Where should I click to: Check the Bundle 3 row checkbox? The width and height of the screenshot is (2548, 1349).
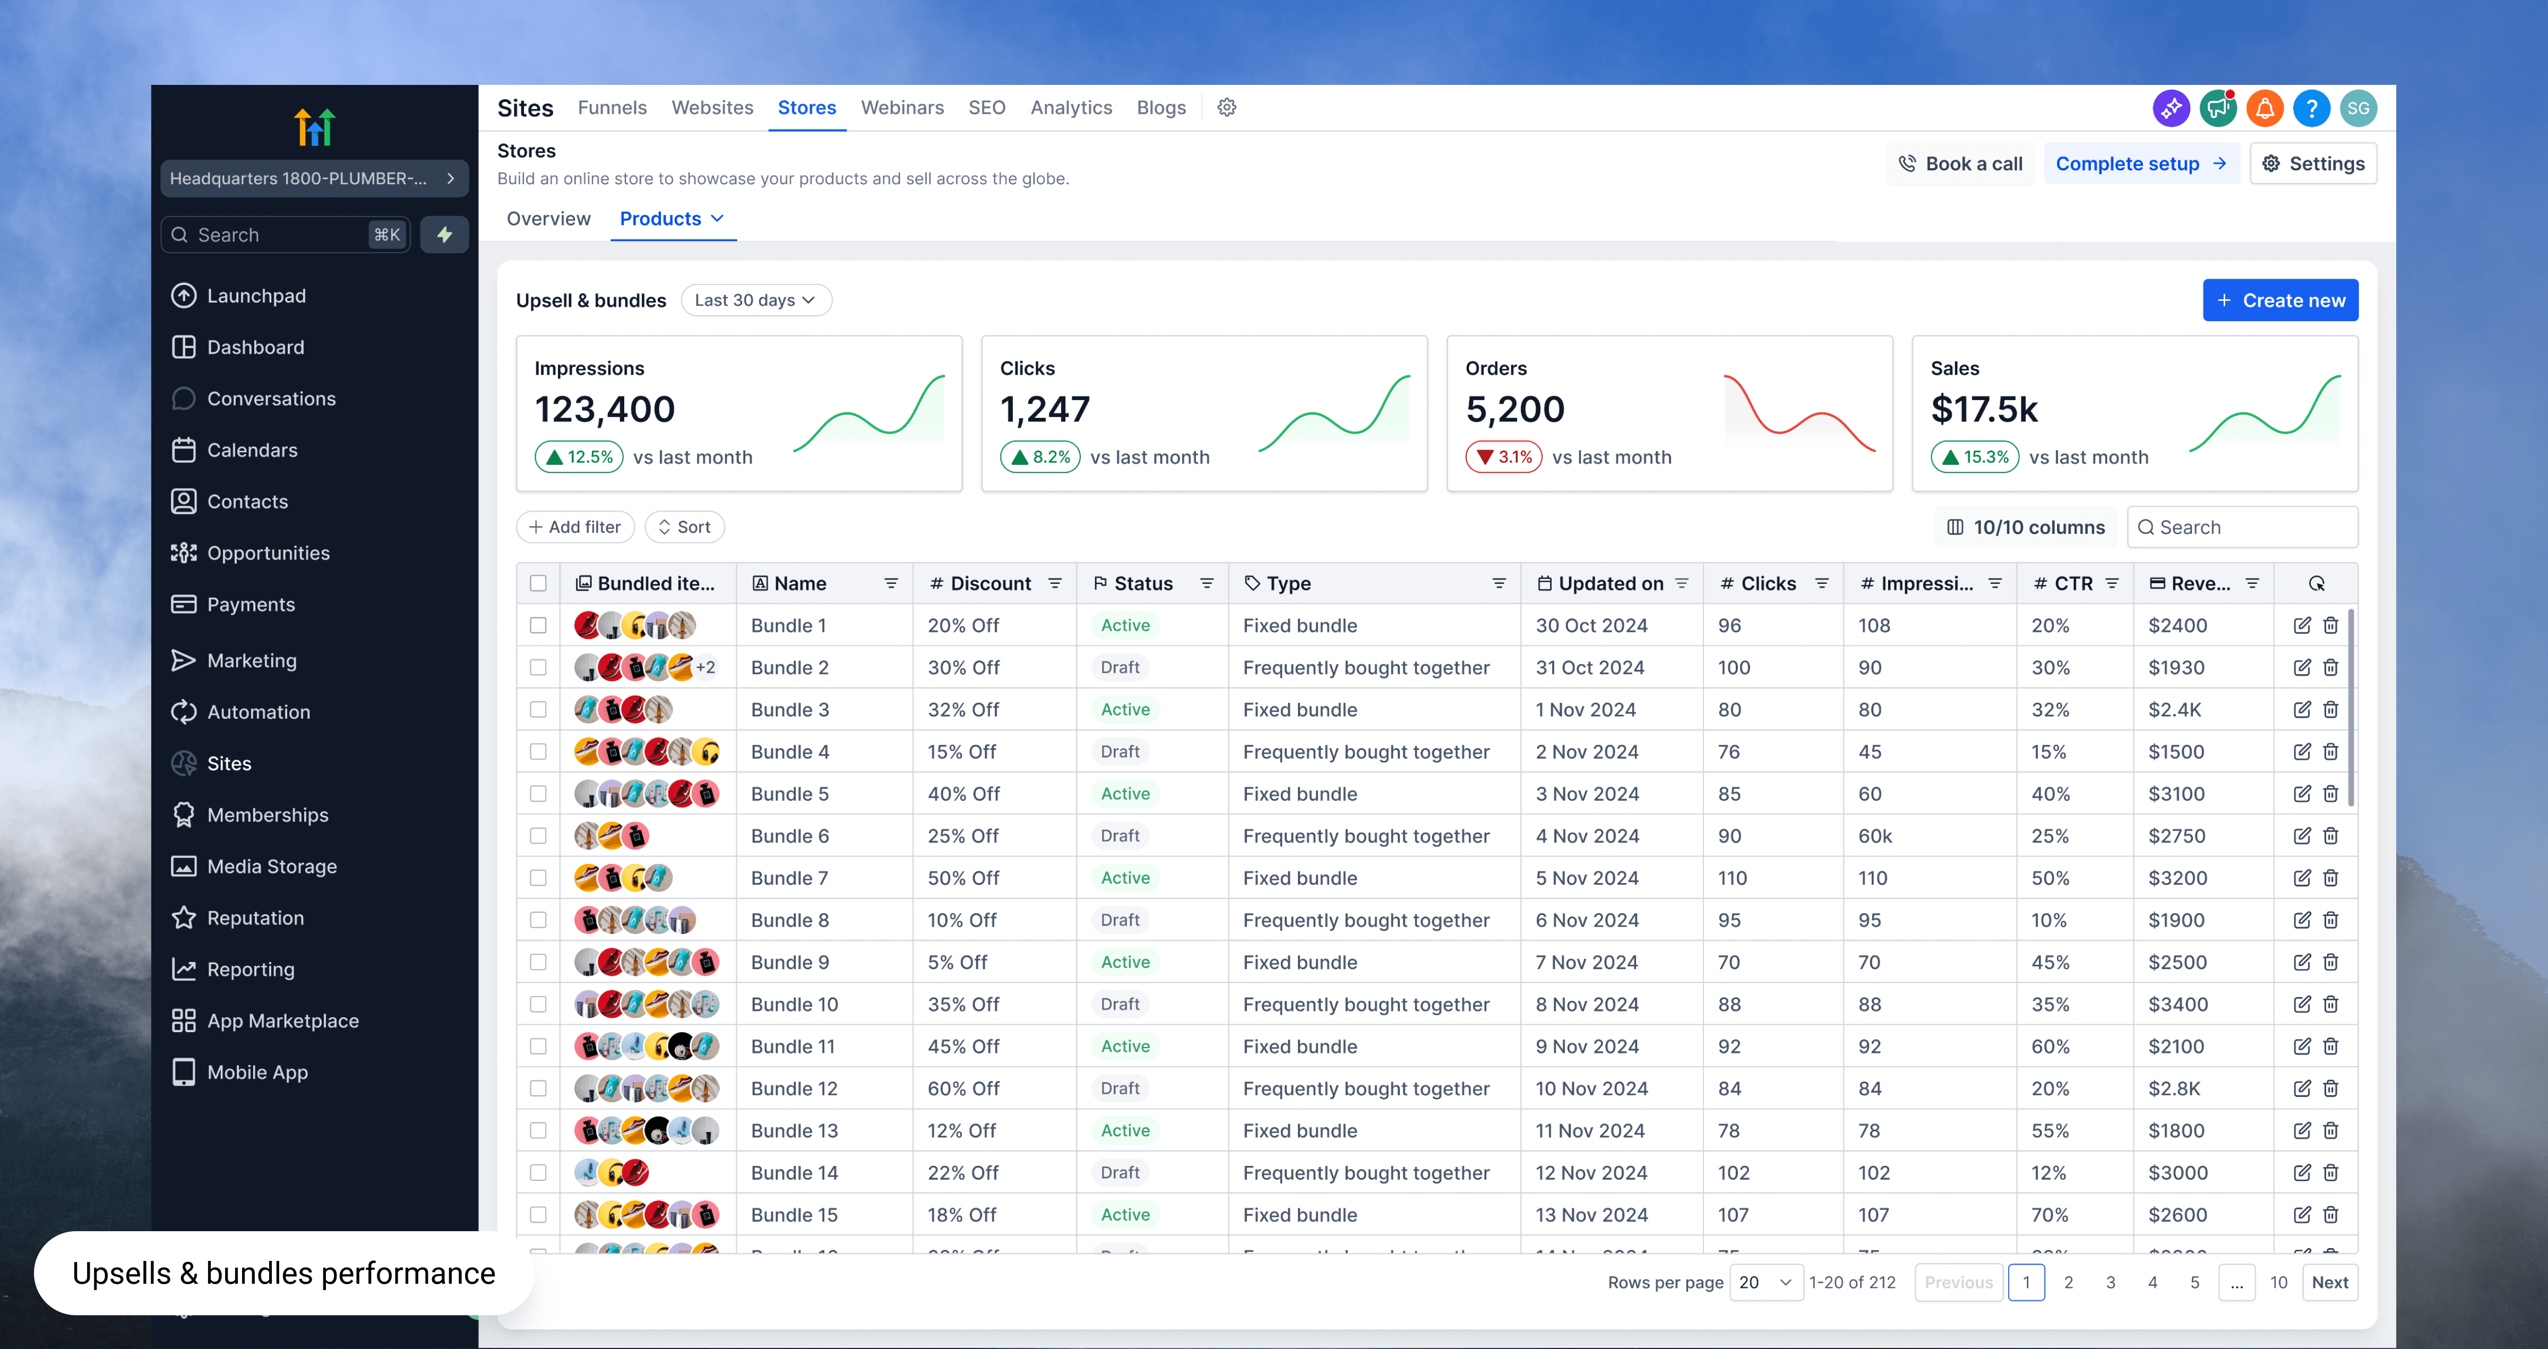538,709
